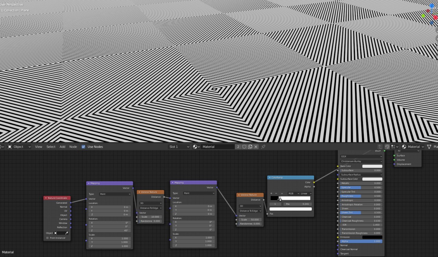438x257 pixels.
Task: Click the material user count 2 button
Action: point(238,147)
